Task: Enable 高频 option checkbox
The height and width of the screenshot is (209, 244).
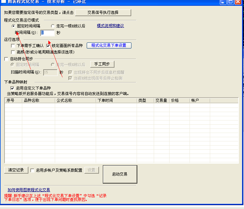Action: (x=13, y=52)
